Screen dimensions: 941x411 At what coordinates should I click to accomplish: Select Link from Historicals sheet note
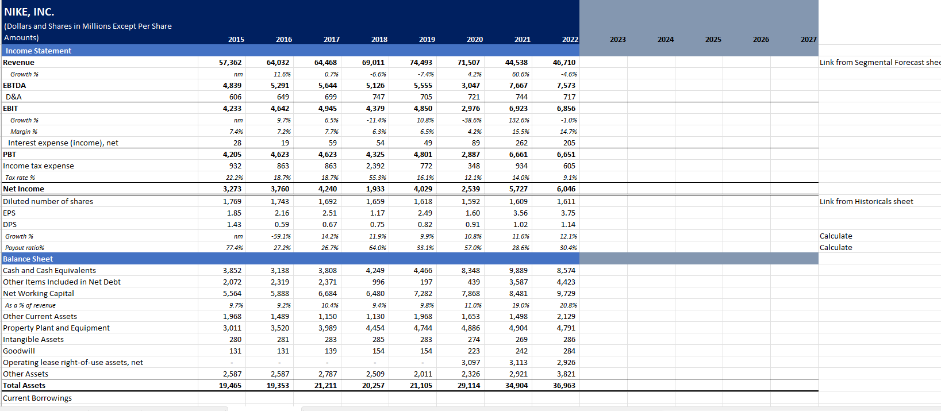[866, 201]
